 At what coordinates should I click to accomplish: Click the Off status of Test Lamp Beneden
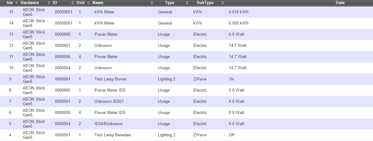232,135
